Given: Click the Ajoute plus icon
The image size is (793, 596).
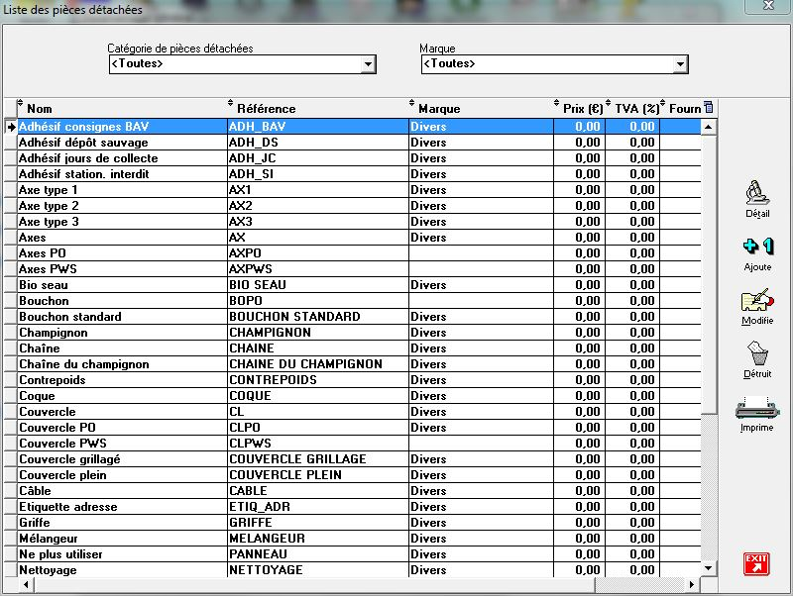Looking at the screenshot, I should 757,247.
